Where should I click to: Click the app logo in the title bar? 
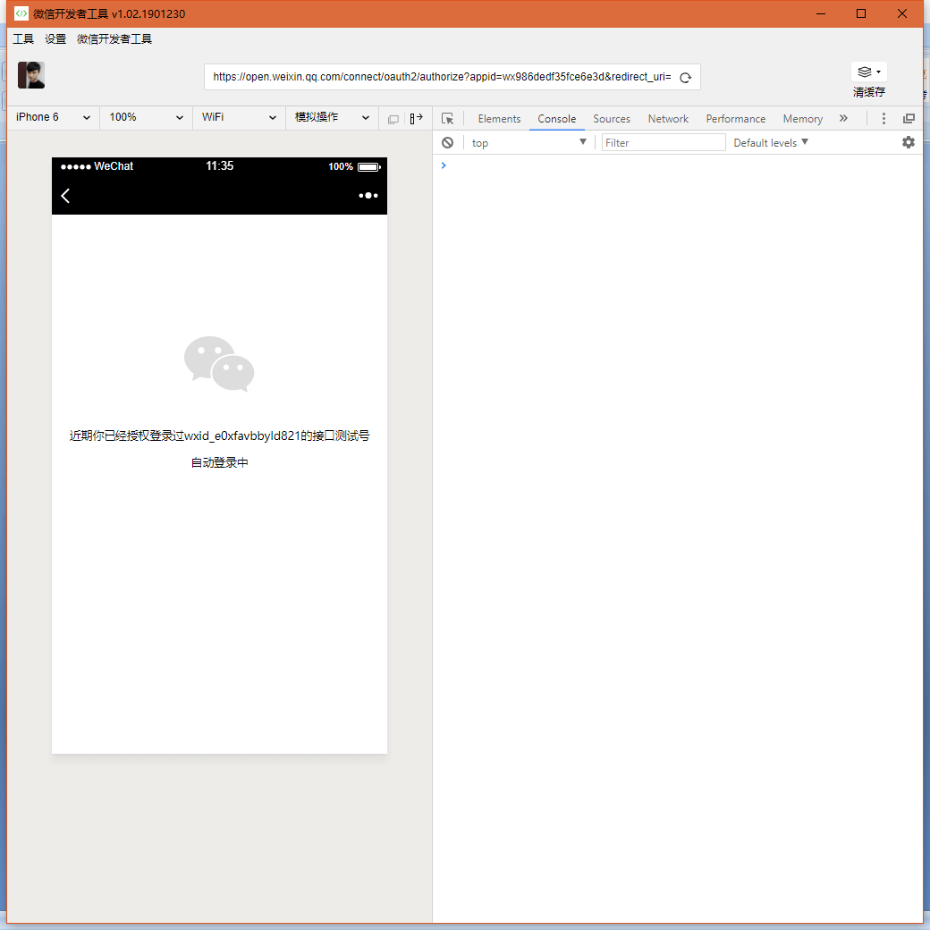pos(21,13)
